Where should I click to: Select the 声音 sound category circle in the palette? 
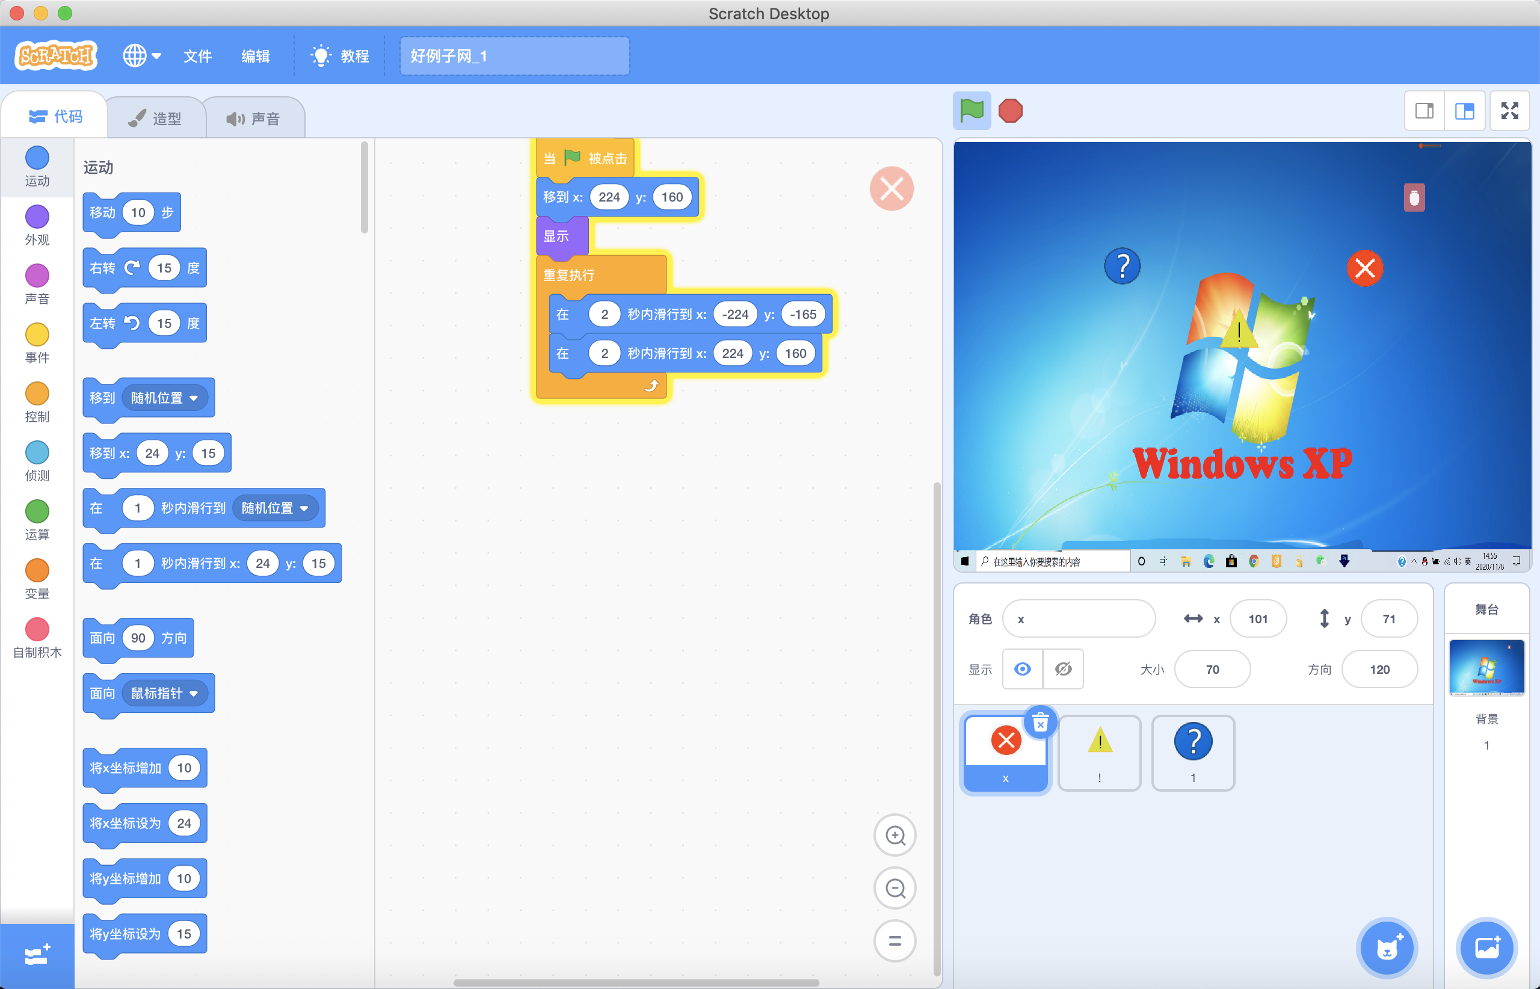pos(37,276)
